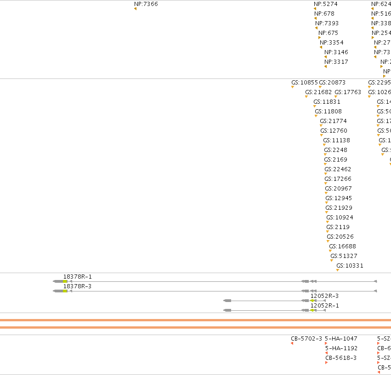Select the GS:22462 insertion

pyautogui.click(x=326, y=174)
